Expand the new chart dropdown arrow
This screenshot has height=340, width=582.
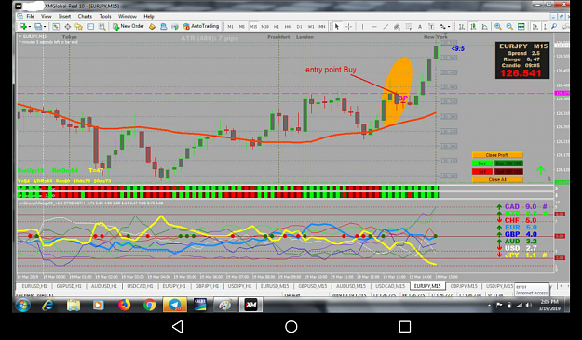coord(30,27)
